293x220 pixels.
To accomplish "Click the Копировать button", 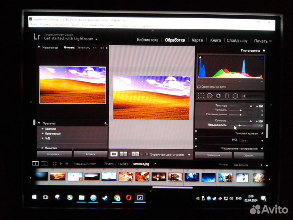I will coord(54,154).
